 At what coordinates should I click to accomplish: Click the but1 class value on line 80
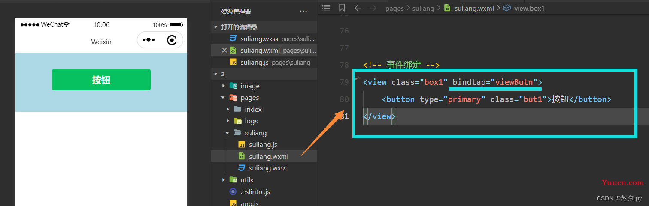[x=533, y=99]
